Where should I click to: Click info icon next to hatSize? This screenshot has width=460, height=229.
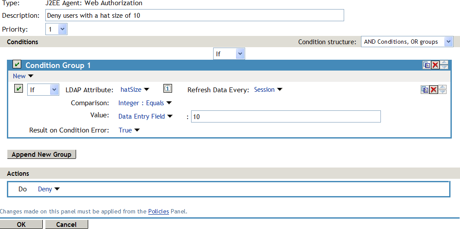point(168,89)
